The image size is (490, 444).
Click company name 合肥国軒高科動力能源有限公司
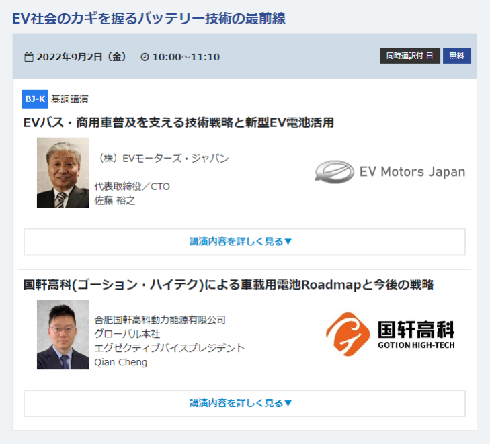(x=160, y=320)
